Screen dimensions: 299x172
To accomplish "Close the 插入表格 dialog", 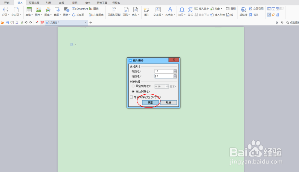I will (x=174, y=60).
